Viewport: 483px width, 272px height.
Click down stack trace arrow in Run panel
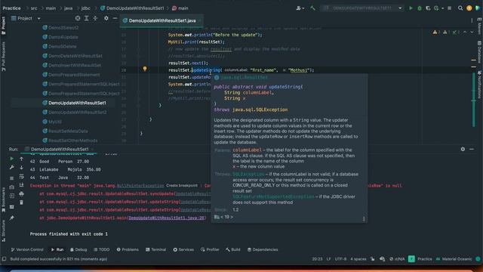click(x=21, y=168)
